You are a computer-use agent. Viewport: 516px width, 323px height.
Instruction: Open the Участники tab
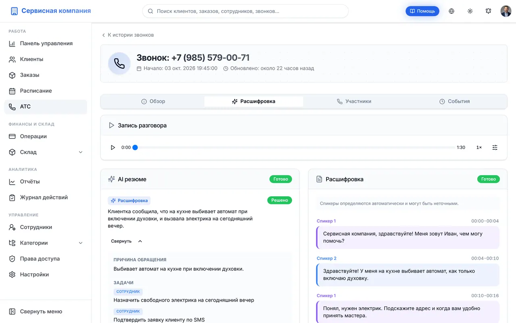click(354, 101)
